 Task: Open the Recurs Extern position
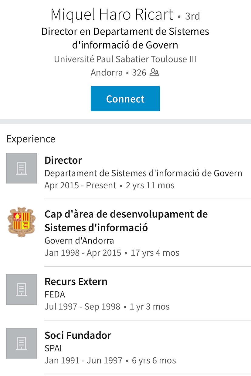[76, 281]
